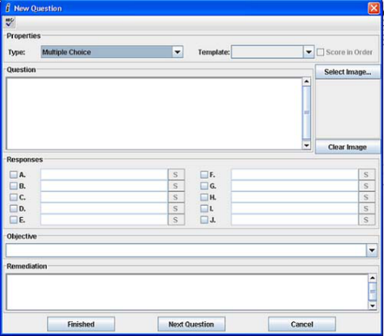
Task: Click the response G text field
Action: (295, 186)
